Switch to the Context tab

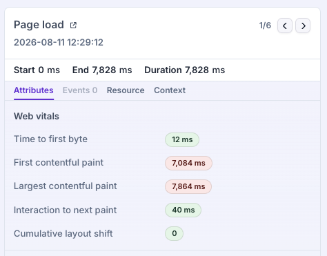pyautogui.click(x=170, y=90)
